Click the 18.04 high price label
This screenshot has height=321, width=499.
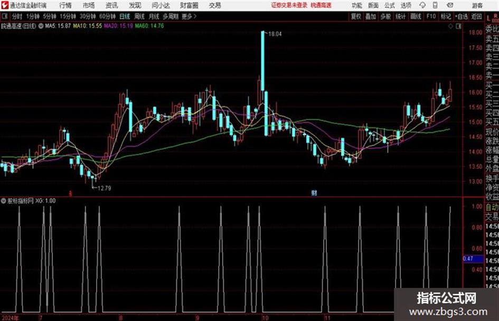coord(275,34)
